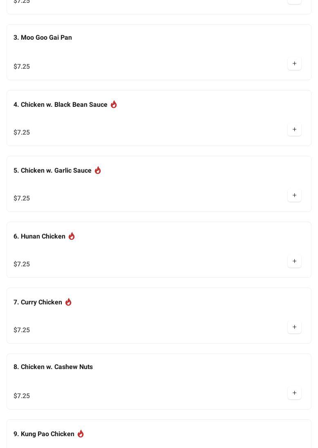Click the flame icon by Chicken w. Garlic Sauce
Image resolution: width=318 pixels, height=448 pixels.
(x=98, y=170)
